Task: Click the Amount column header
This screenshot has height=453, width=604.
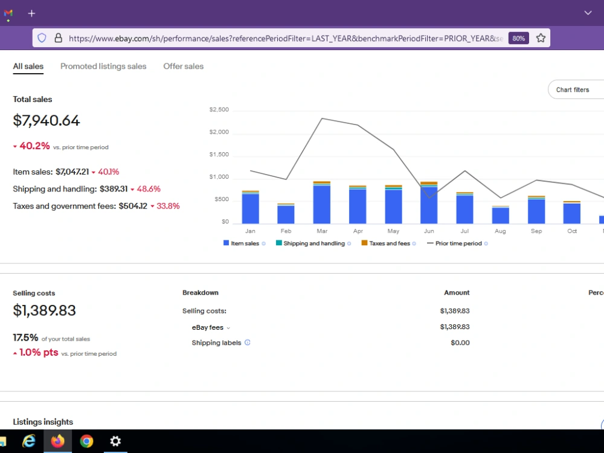Action: 457,293
